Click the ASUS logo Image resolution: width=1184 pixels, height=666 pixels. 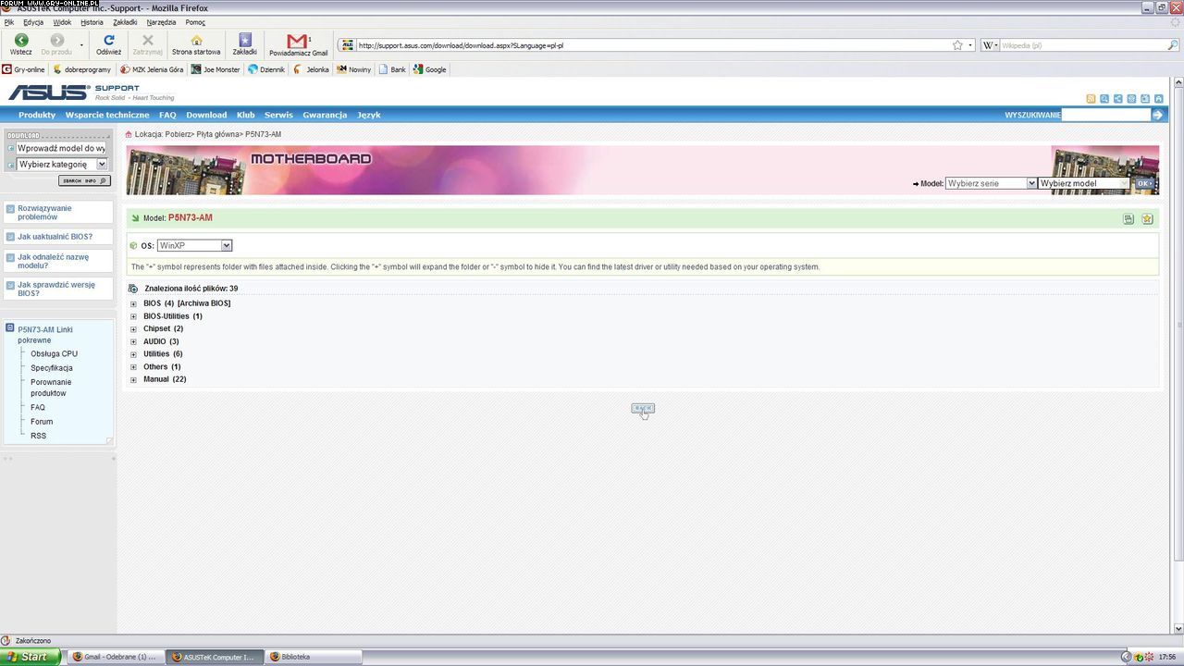pyautogui.click(x=48, y=92)
